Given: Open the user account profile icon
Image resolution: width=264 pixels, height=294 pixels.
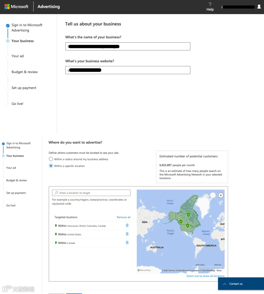Looking at the screenshot, I should (x=259, y=7).
